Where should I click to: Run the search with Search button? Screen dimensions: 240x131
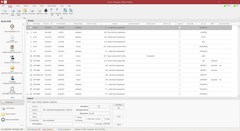coord(119,124)
